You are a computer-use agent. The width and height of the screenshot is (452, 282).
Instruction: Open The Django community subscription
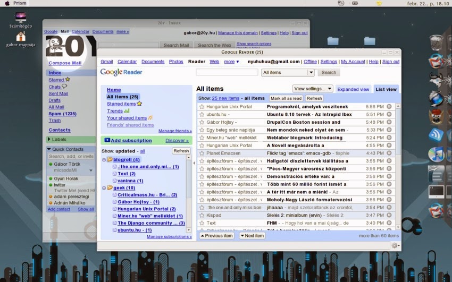(x=151, y=223)
